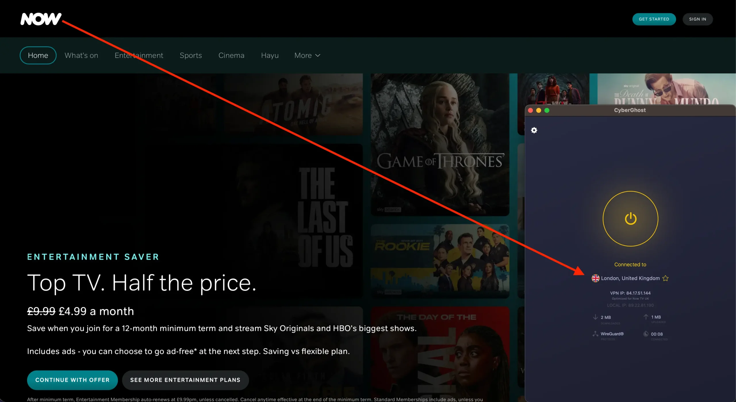Click SEE MORE ENTERTAINMENT PLANS
The height and width of the screenshot is (402, 736).
click(x=185, y=380)
